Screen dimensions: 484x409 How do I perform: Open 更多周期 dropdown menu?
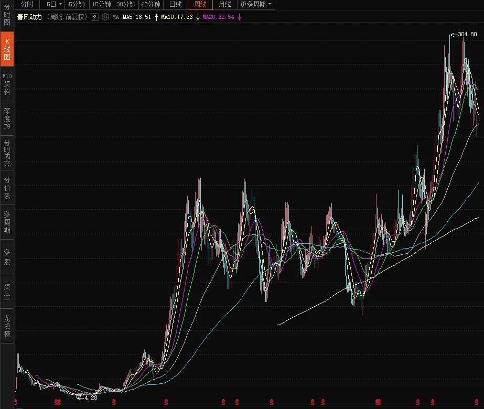click(255, 4)
